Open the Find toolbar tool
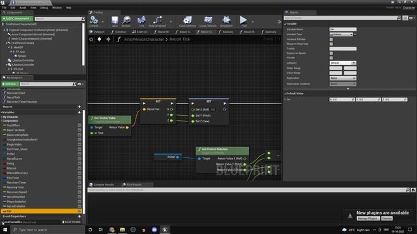 click(x=141, y=20)
